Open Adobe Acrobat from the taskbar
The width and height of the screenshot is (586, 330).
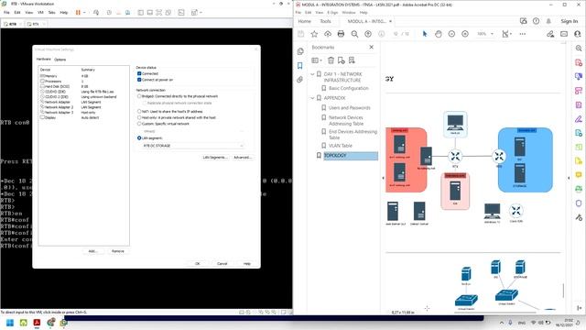(x=37, y=323)
